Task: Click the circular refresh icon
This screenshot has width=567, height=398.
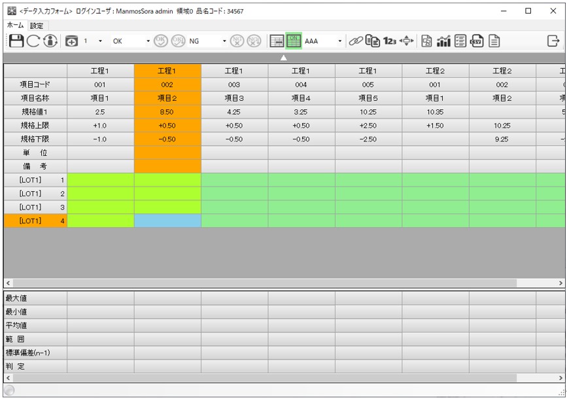Action: (33, 41)
